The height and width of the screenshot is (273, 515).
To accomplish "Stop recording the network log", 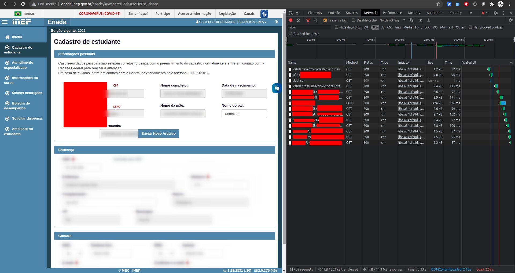I will [x=291, y=20].
